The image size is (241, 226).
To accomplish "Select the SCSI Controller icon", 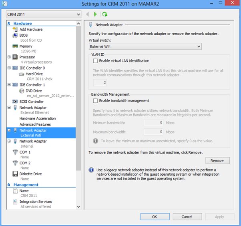I will click(15, 102).
